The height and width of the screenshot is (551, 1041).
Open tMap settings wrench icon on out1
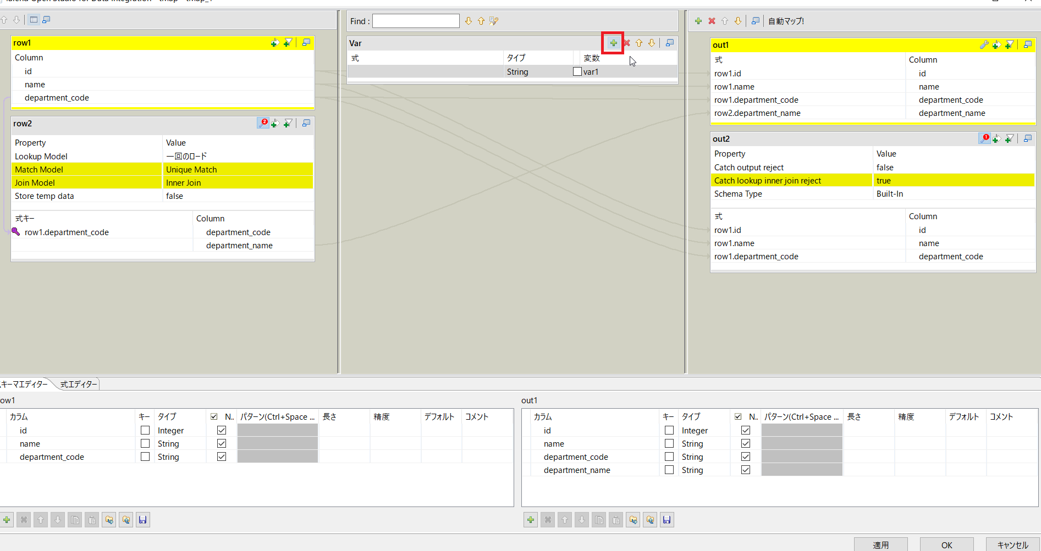pos(984,45)
